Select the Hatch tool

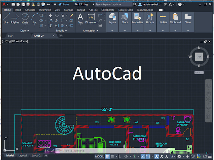point(41,25)
